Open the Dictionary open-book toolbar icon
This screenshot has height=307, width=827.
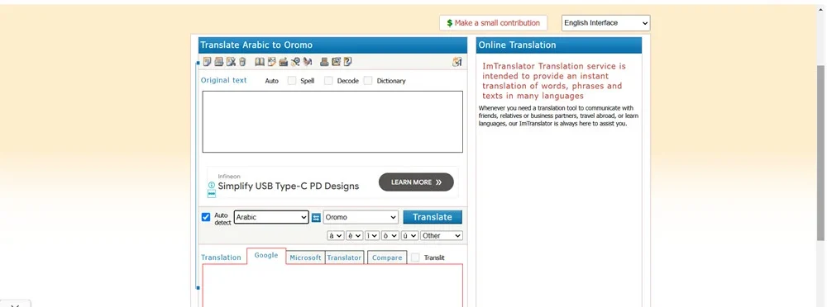[260, 62]
